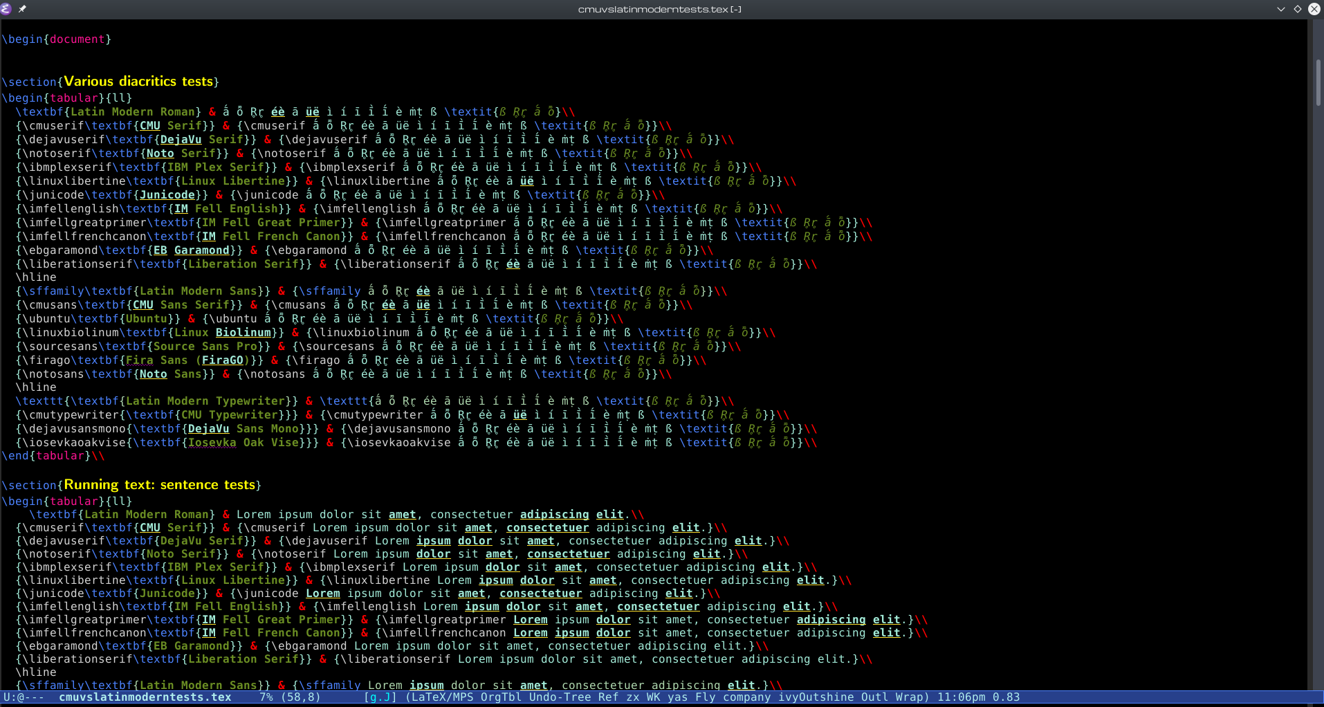Maximize window using the diamond title bar icon
1324x707 pixels.
[x=1298, y=9]
